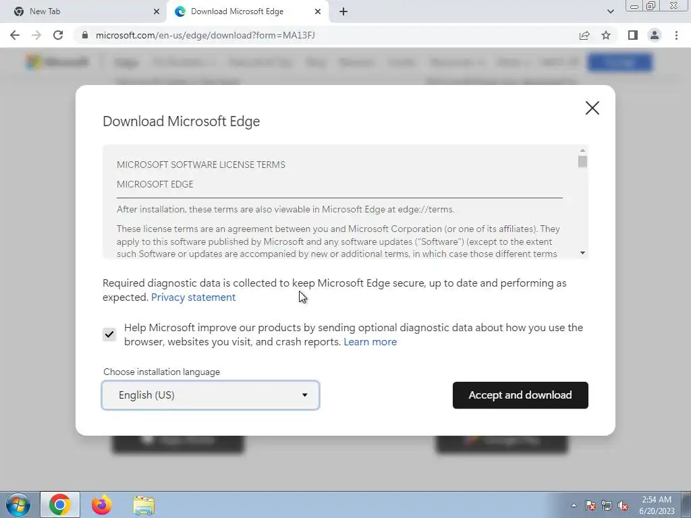Select the Download Microsoft Edge tab
The width and height of the screenshot is (691, 518).
[247, 11]
